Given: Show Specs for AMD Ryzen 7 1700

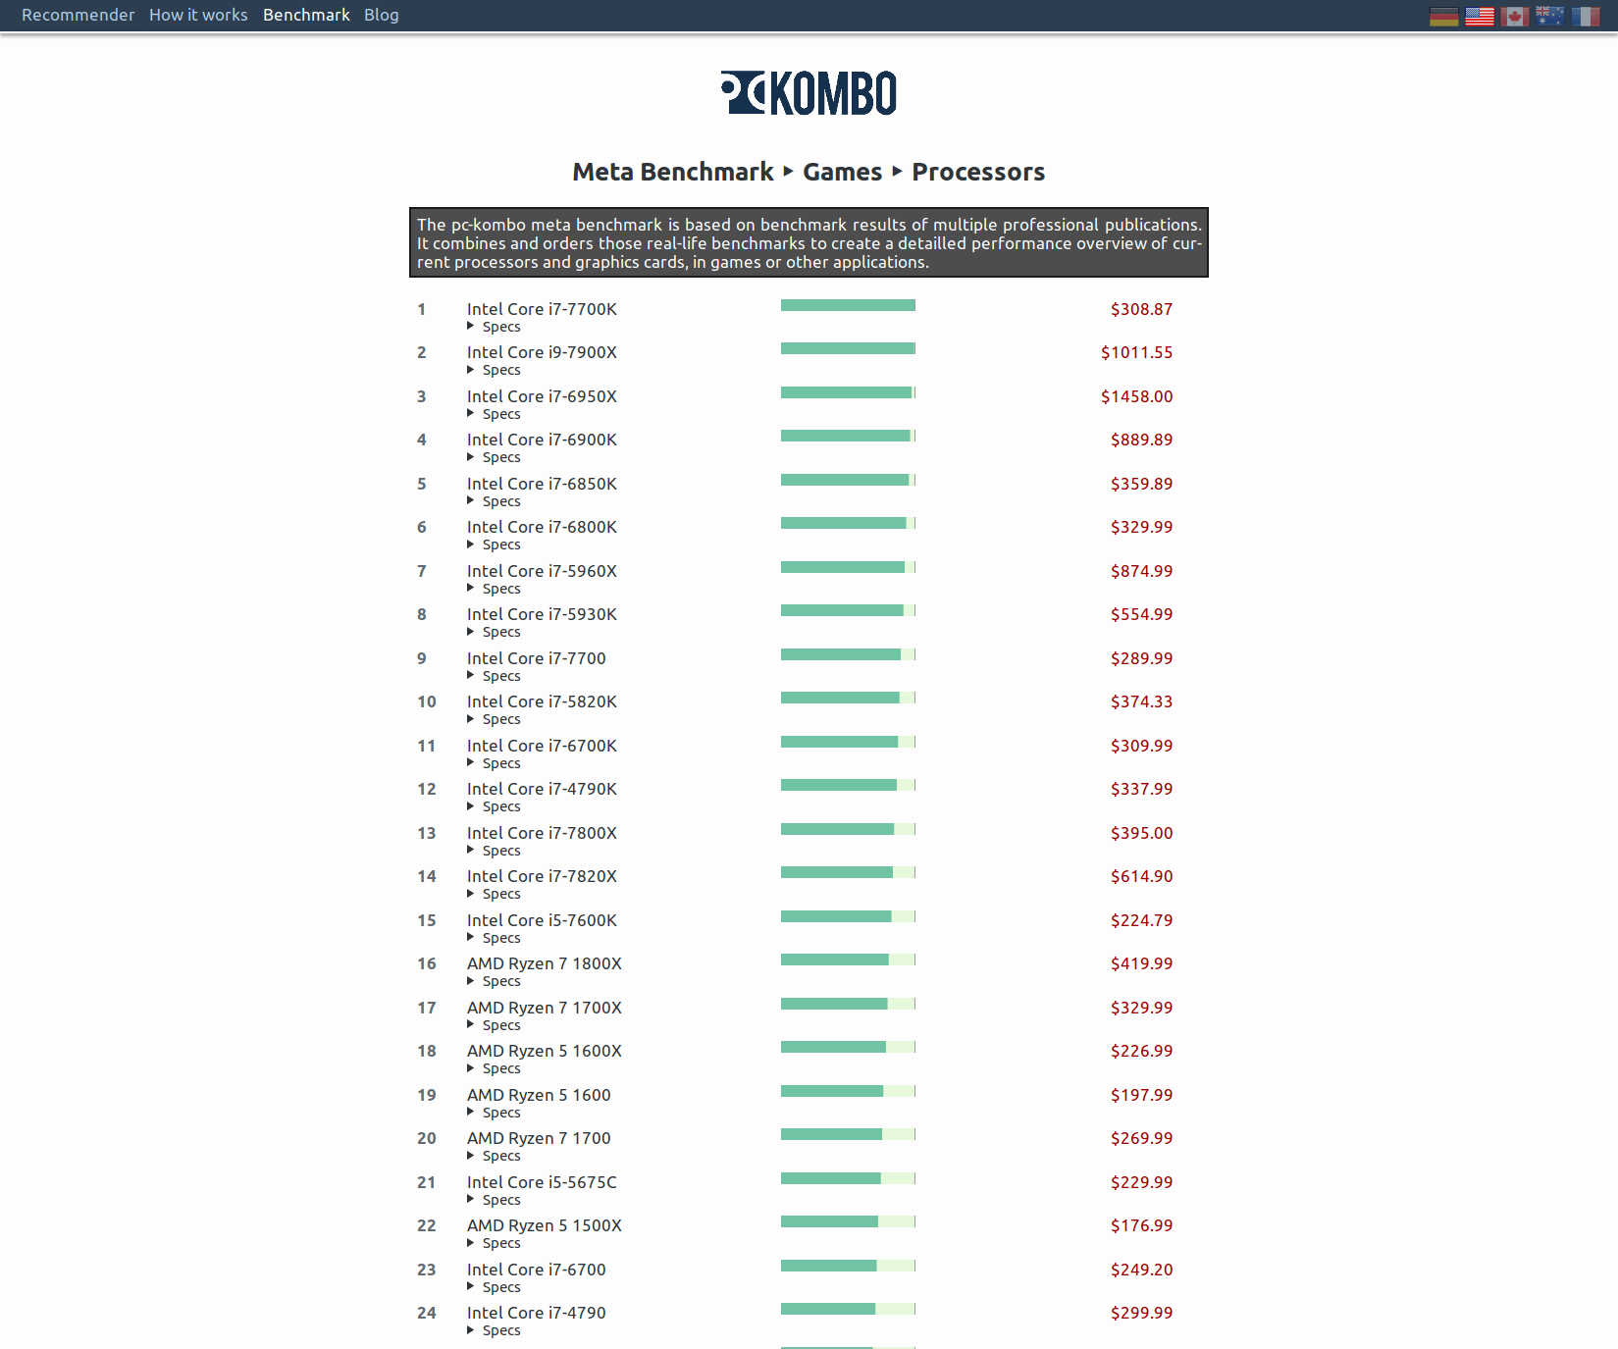Looking at the screenshot, I should tap(494, 1156).
